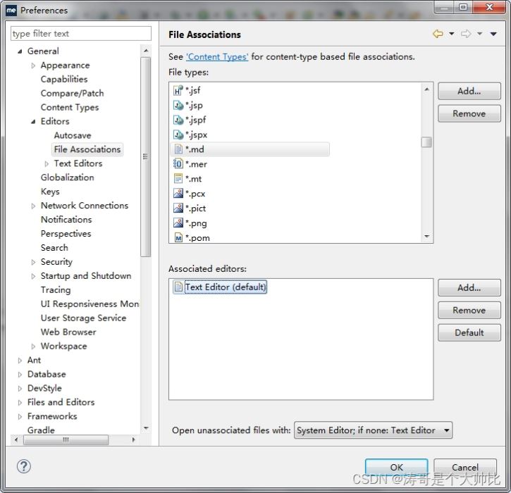The height and width of the screenshot is (493, 511).
Task: Click the *.pict image icon
Action: coord(178,208)
